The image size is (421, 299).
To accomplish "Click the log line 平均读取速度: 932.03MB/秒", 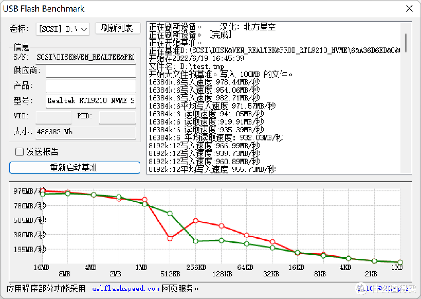I will pyautogui.click(x=216, y=137).
